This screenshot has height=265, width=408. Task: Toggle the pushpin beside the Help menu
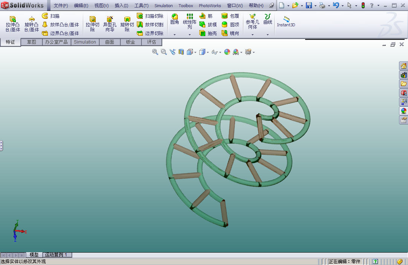point(272,5)
